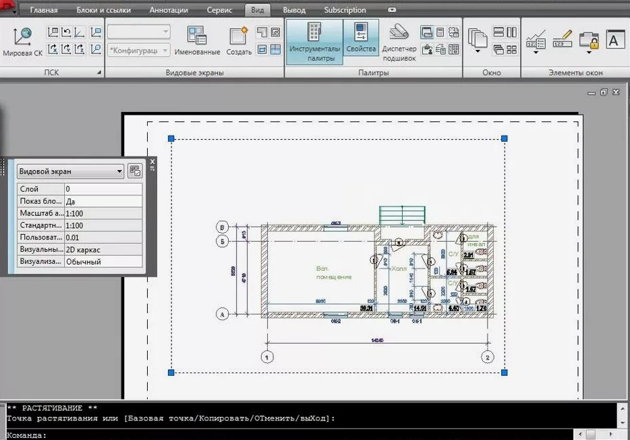Click the Палитры panel title

pyautogui.click(x=373, y=73)
